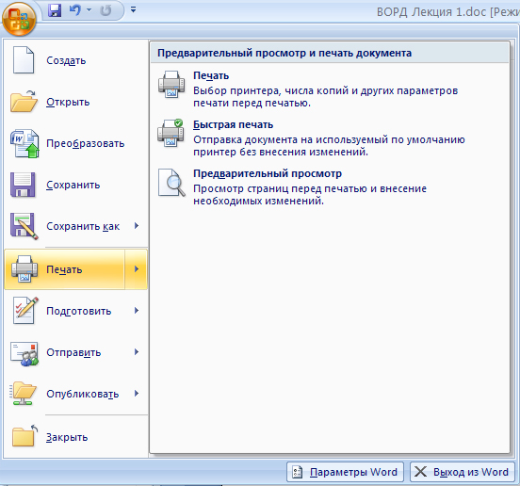Image resolution: width=520 pixels, height=486 pixels.
Task: Click the printer icon beside Печать submenu entry
Action: (171, 84)
